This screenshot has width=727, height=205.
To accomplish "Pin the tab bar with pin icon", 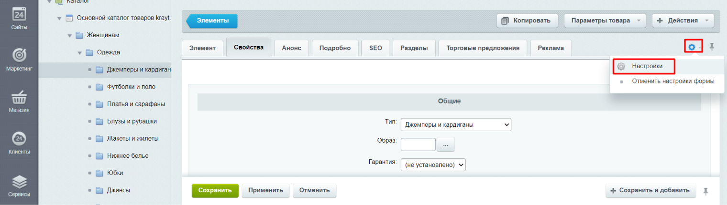I will (x=712, y=47).
